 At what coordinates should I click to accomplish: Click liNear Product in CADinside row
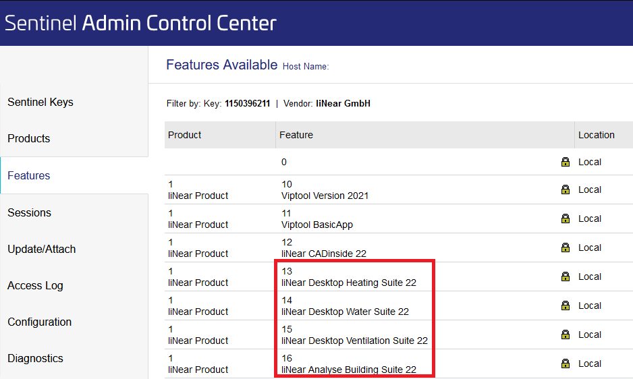pos(198,254)
